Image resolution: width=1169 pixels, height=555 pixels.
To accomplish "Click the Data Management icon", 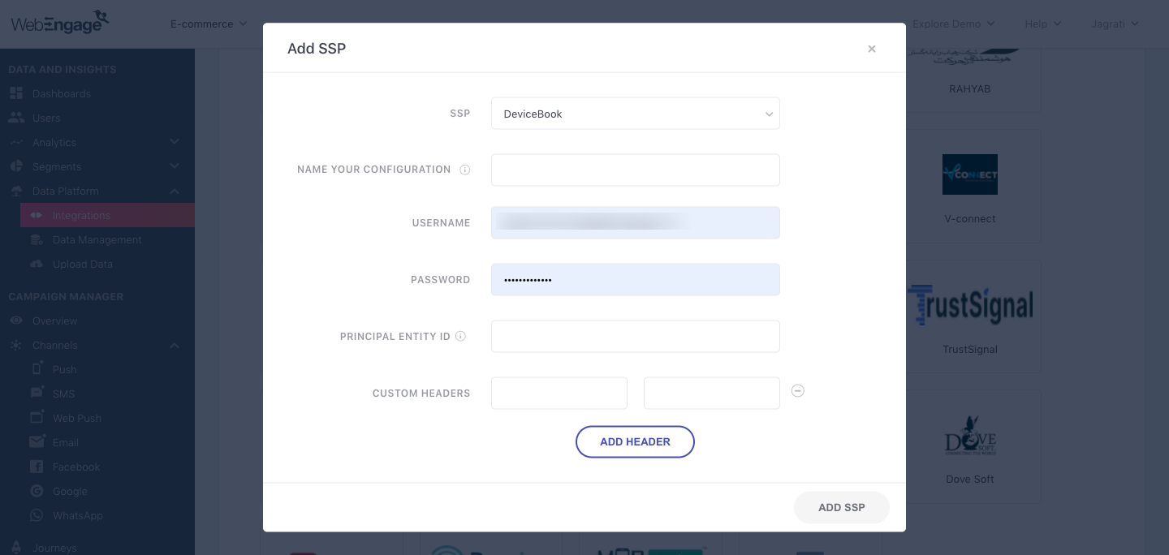I will (37, 239).
